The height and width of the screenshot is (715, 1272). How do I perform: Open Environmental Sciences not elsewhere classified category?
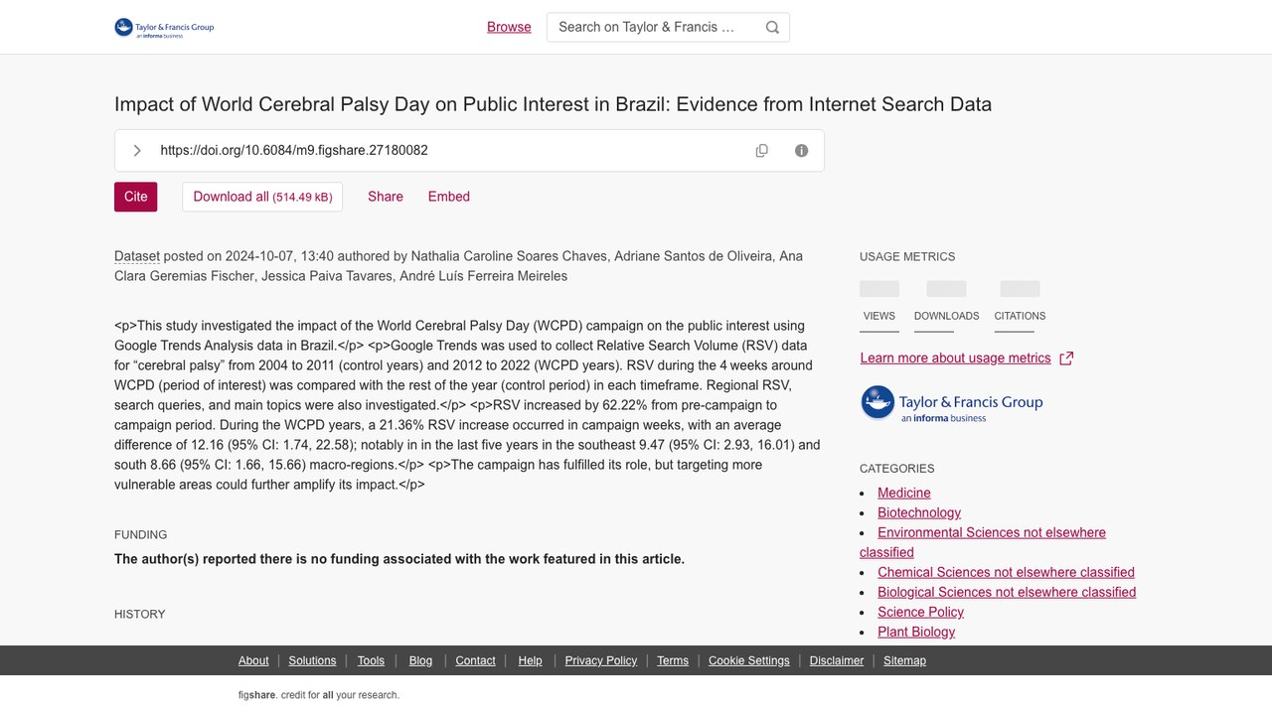(x=983, y=542)
